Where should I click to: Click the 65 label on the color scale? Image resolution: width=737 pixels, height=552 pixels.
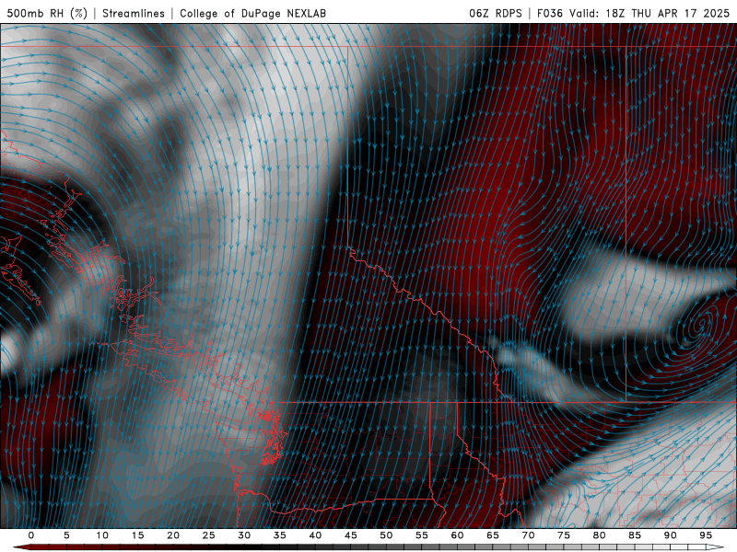[x=492, y=535]
